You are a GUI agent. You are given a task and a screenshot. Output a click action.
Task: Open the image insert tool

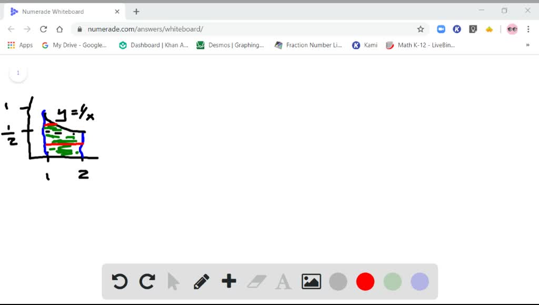click(311, 281)
